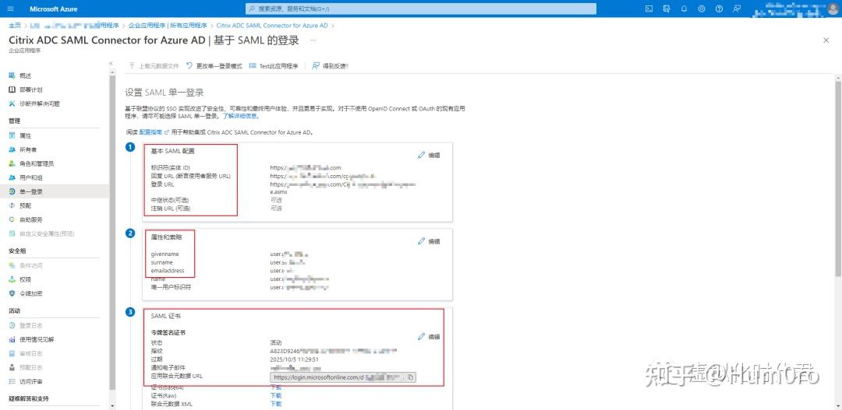The height and width of the screenshot is (410, 842).
Task: Open the 了解详细信息 link
Action: point(241,116)
